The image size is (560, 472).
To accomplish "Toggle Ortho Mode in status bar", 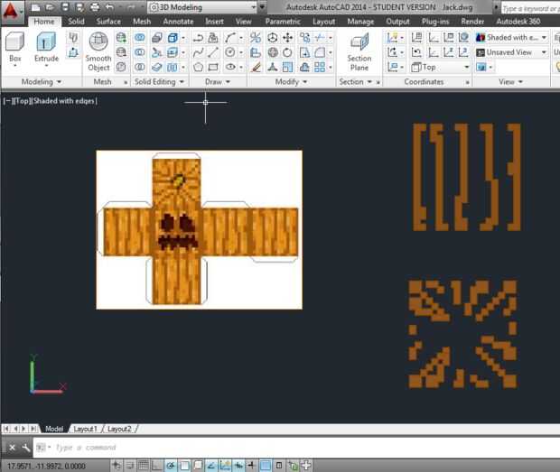I will (x=156, y=465).
